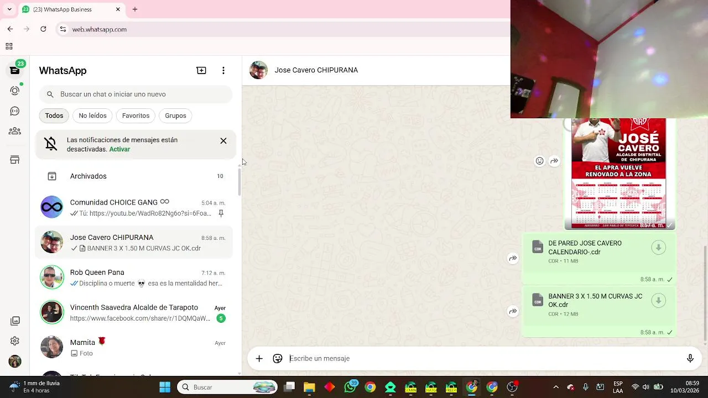Open browser apps grid shortcut

point(9,46)
